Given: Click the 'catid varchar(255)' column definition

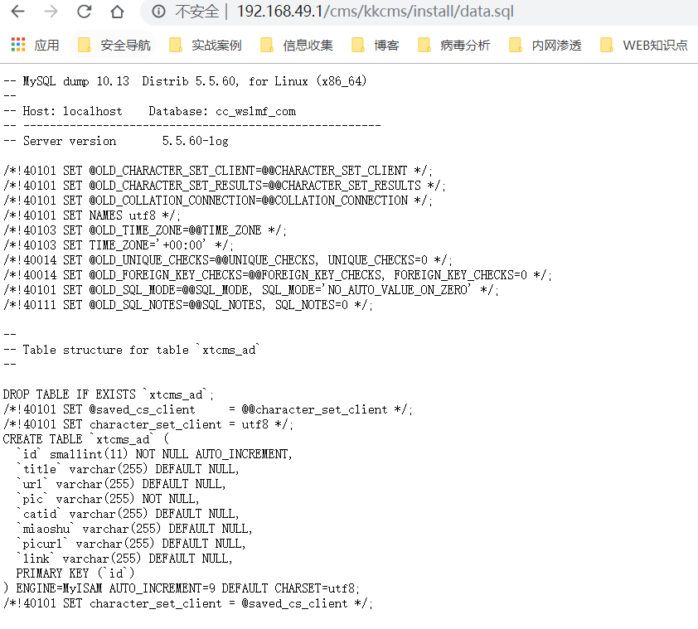Looking at the screenshot, I should point(128,514).
